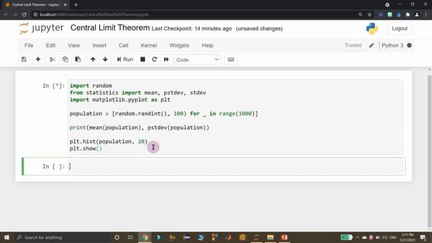Click the In [*] prompt of the first cell
The width and height of the screenshot is (432, 243).
54,86
